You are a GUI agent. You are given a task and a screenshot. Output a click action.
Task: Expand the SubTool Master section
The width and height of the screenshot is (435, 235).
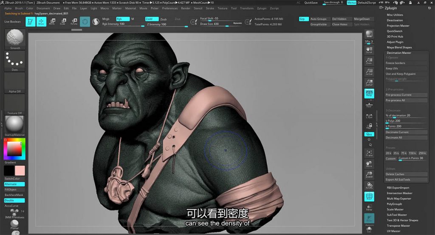(397, 215)
